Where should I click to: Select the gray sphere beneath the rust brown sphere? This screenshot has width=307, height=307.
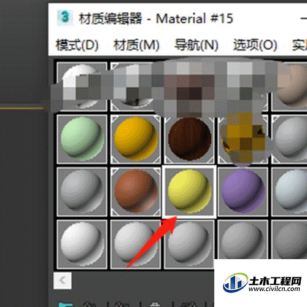pyautogui.click(x=136, y=244)
